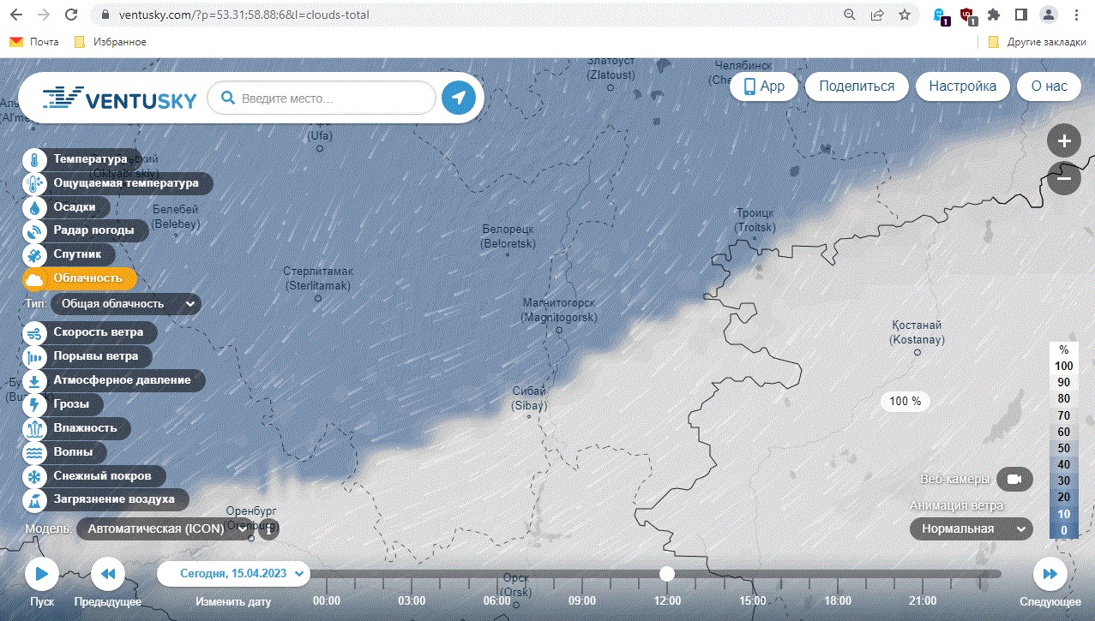Click the 18:00 mark on the timeline
Viewport: 1095px width, 621px height.
point(838,600)
